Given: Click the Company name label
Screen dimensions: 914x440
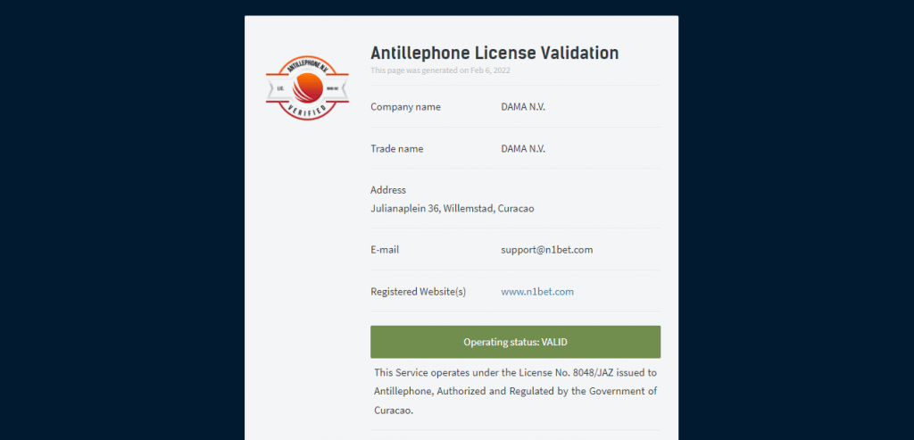Looking at the screenshot, I should click(x=406, y=106).
